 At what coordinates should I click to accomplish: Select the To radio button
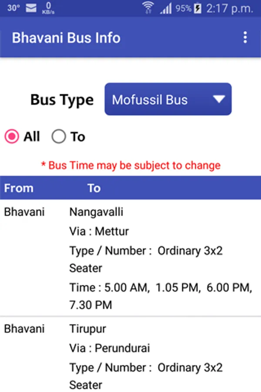(x=59, y=137)
